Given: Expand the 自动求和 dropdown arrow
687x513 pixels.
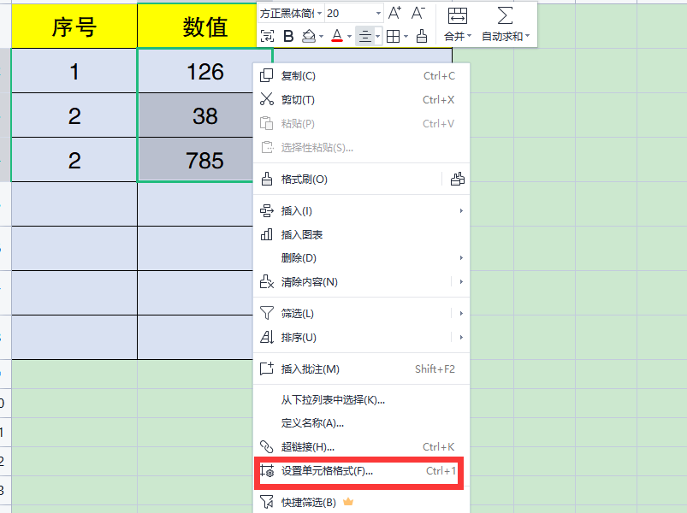Looking at the screenshot, I should (x=528, y=36).
